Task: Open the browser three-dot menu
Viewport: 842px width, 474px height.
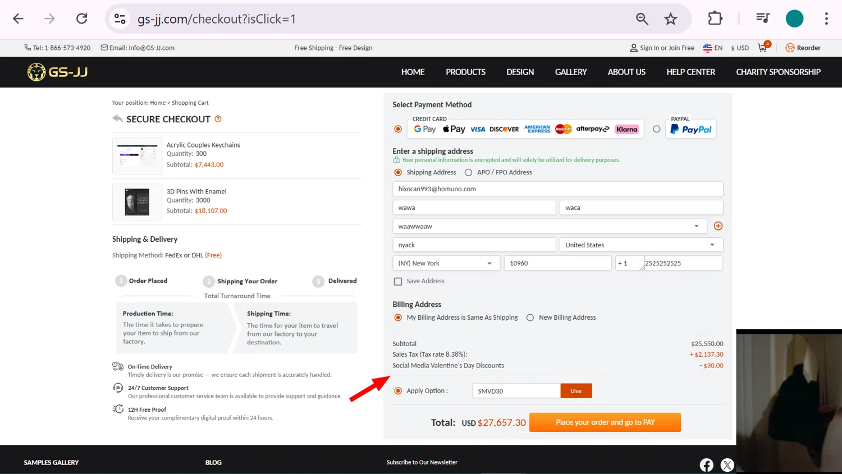Action: (826, 19)
